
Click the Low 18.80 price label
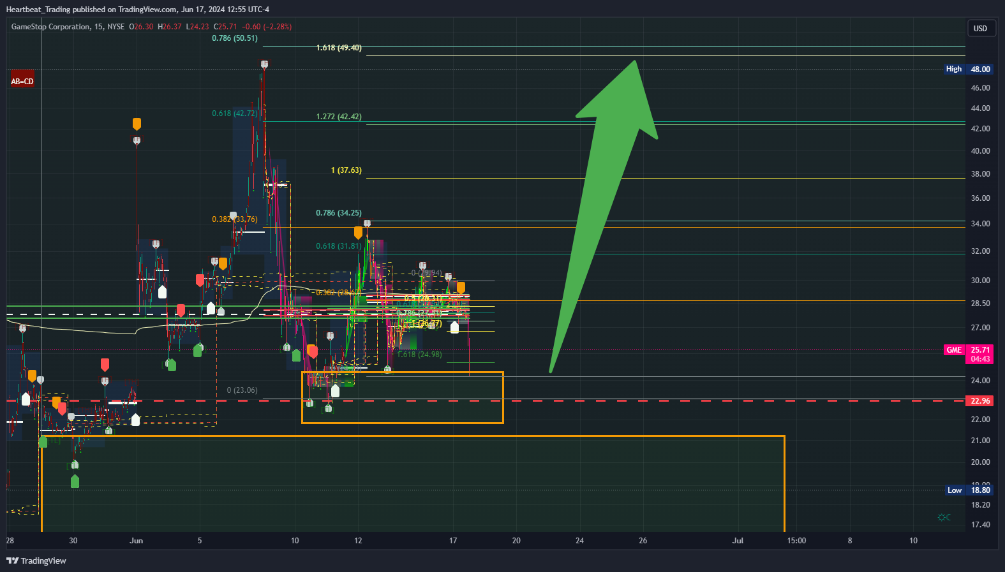click(969, 490)
